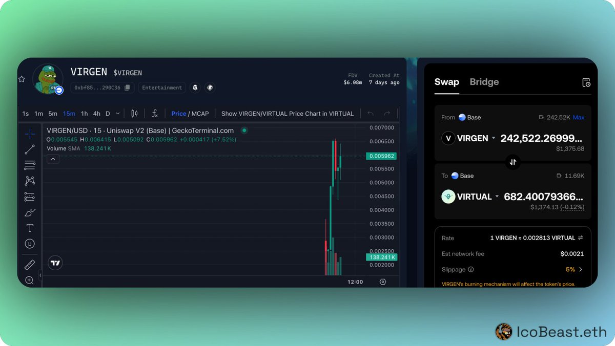Open the first badge icon beside Entertainment

click(195, 88)
